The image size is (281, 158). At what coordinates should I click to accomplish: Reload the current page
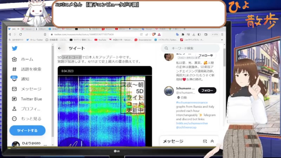pos(20,35)
